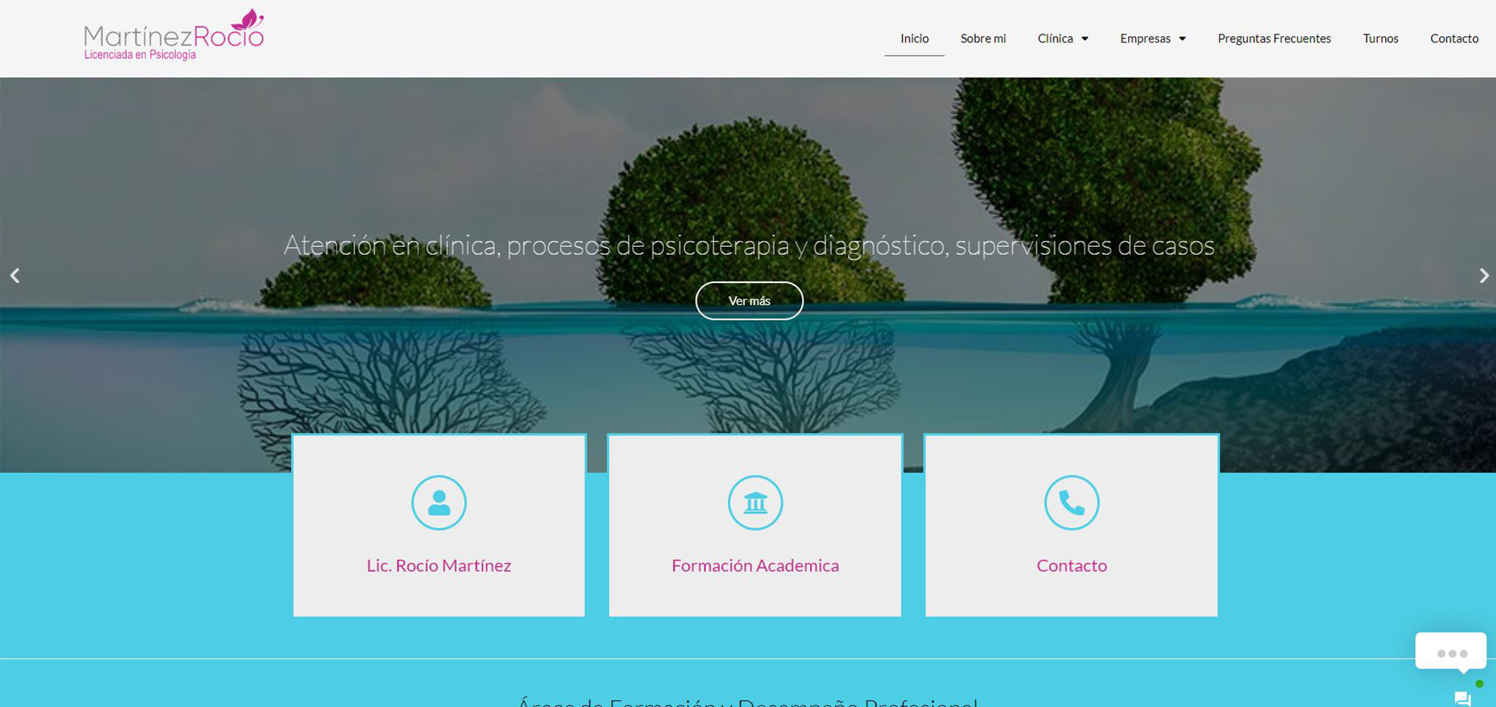Click the chat messages icon at bottom right
Viewport: 1496px width, 707px height.
pos(1462,698)
